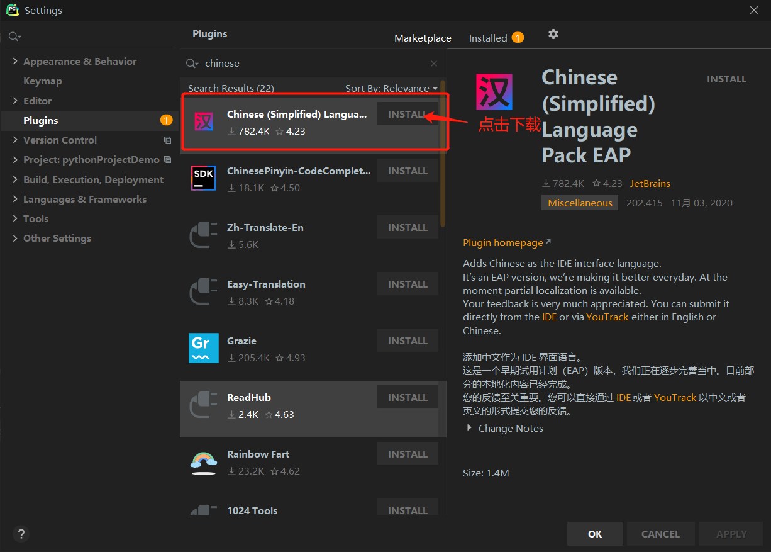This screenshot has width=771, height=552.
Task: Install the ReadHub plugin
Action: (x=408, y=397)
